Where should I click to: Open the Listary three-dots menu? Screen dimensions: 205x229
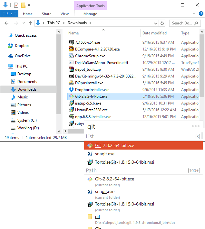click(x=196, y=126)
